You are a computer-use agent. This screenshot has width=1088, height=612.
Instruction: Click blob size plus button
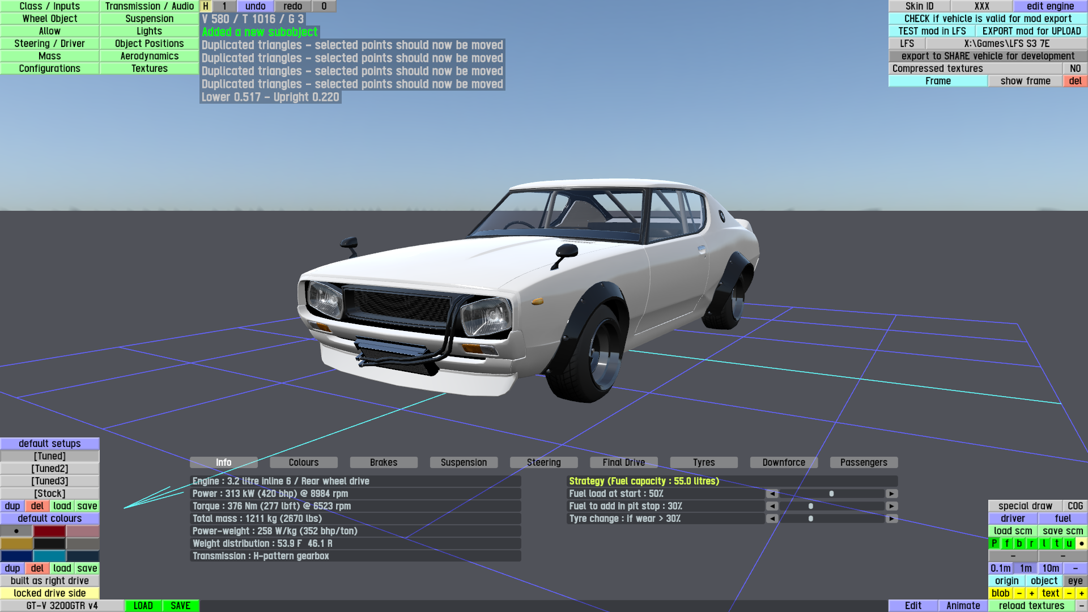coord(1031,593)
